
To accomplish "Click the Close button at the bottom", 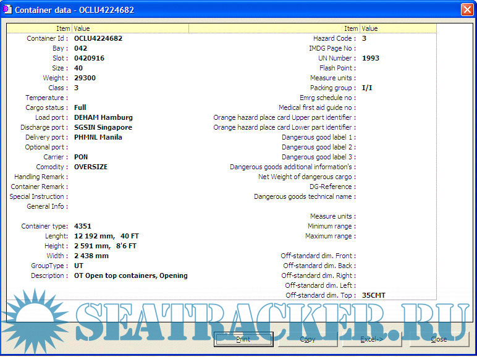I will [439, 339].
